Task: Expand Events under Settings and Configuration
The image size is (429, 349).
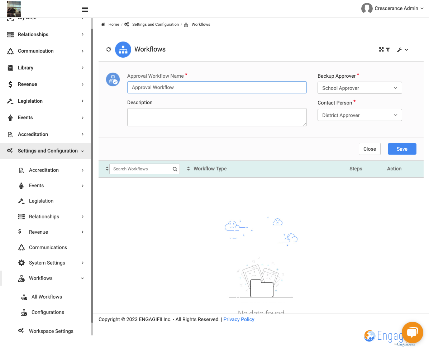Action: point(82,186)
